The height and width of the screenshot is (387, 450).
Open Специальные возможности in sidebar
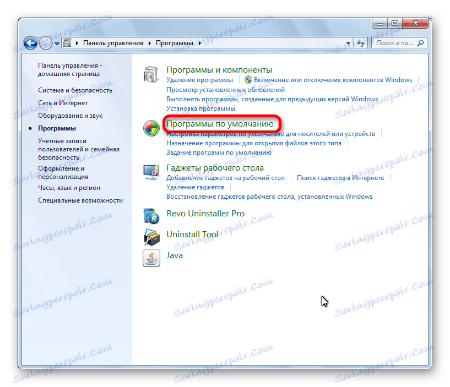[80, 200]
